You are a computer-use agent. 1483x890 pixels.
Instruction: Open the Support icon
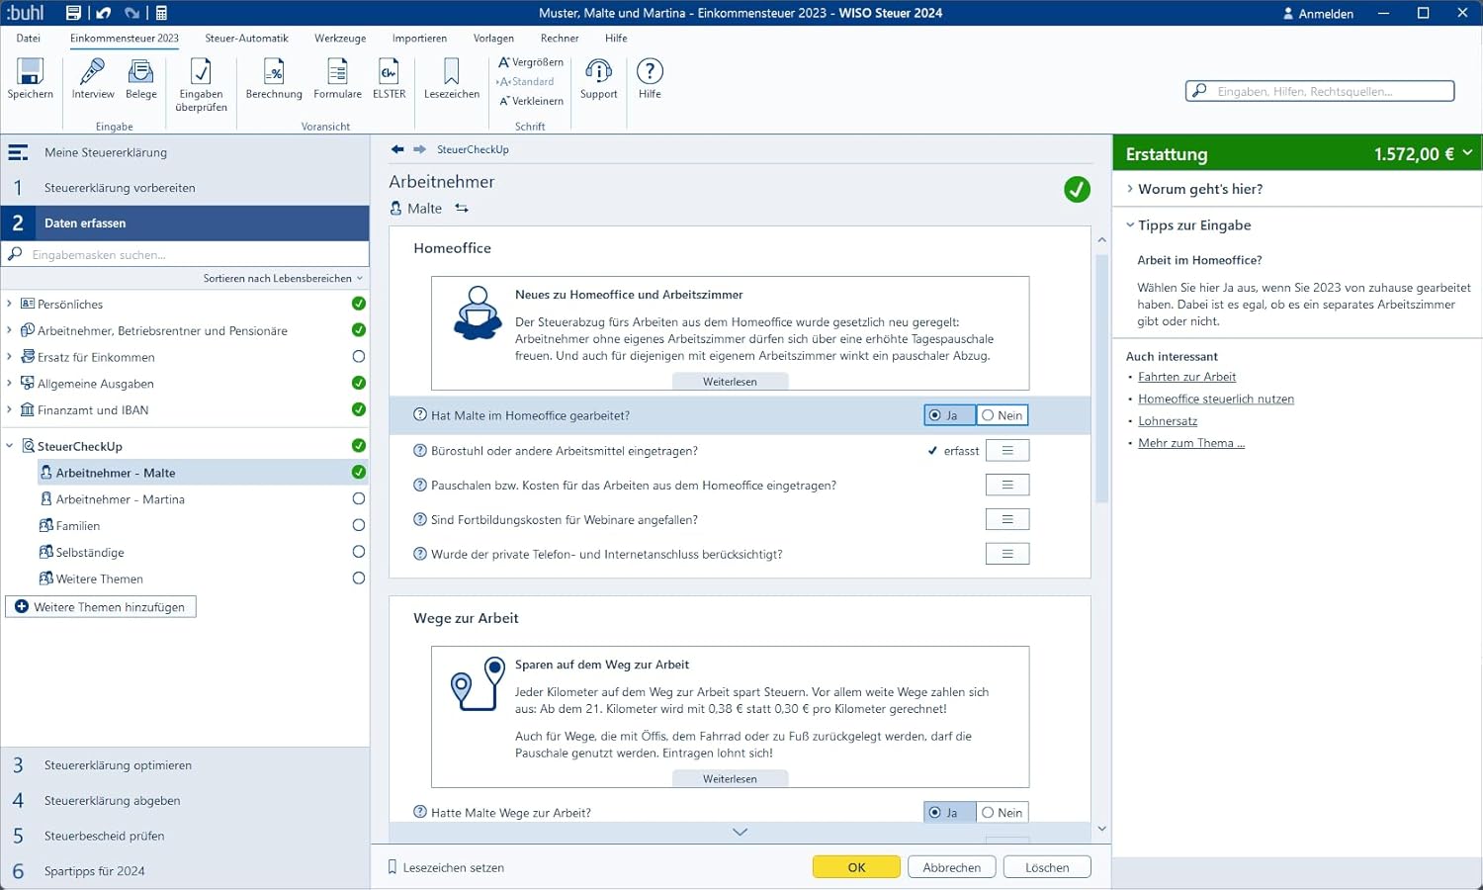coord(598,79)
